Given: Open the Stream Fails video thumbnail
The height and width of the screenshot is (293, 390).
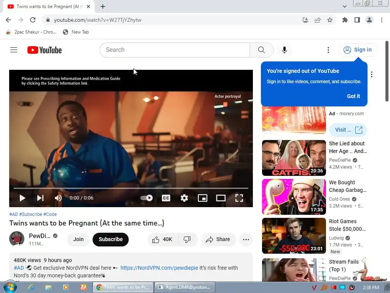Looking at the screenshot, I should 294,270.
